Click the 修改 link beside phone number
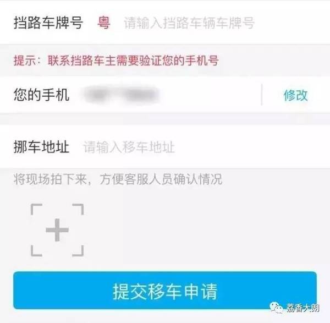Screen dimensions: 330x323 (x=295, y=95)
